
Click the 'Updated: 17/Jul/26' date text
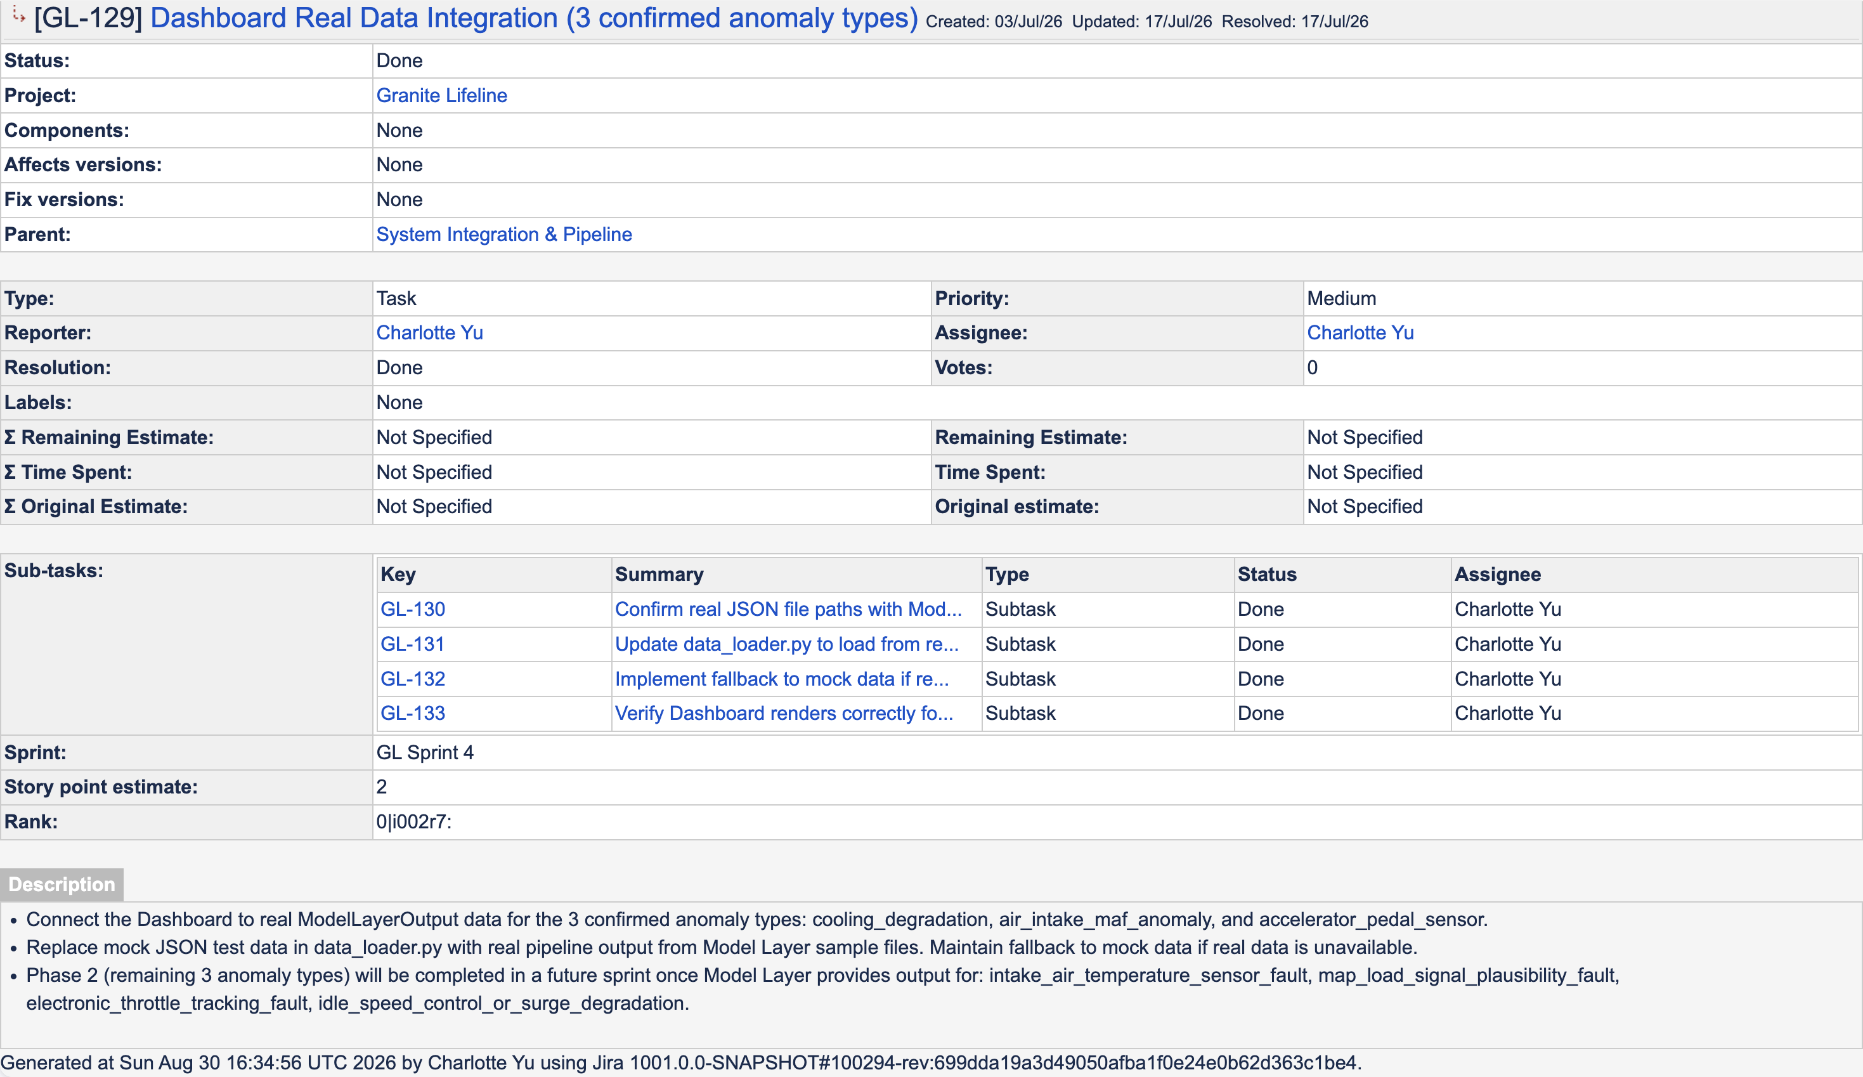coord(1141,22)
